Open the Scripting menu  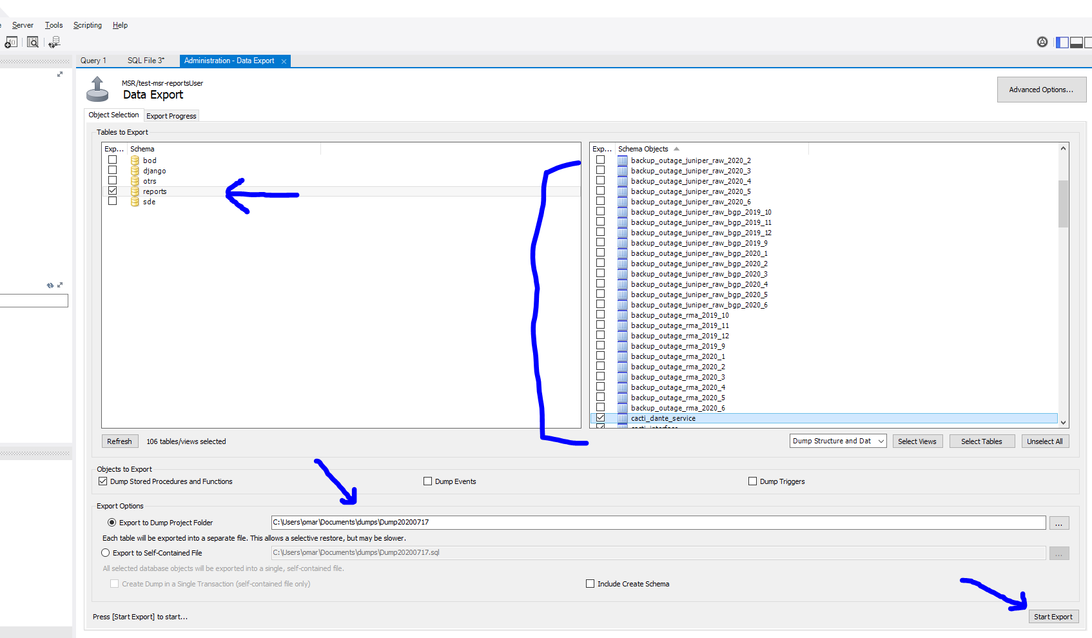pyautogui.click(x=88, y=25)
